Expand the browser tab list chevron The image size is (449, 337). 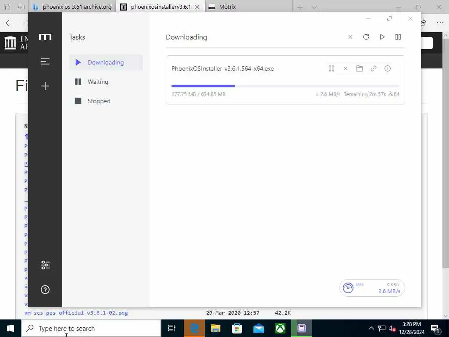(314, 7)
